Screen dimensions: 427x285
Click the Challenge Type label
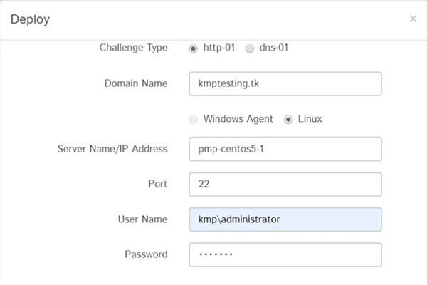pos(134,48)
